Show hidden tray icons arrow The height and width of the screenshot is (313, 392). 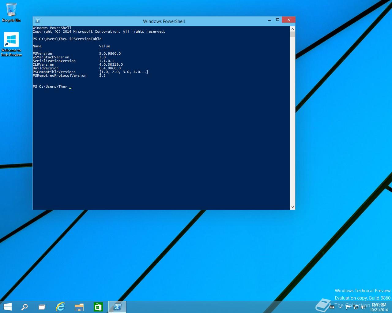click(x=340, y=307)
